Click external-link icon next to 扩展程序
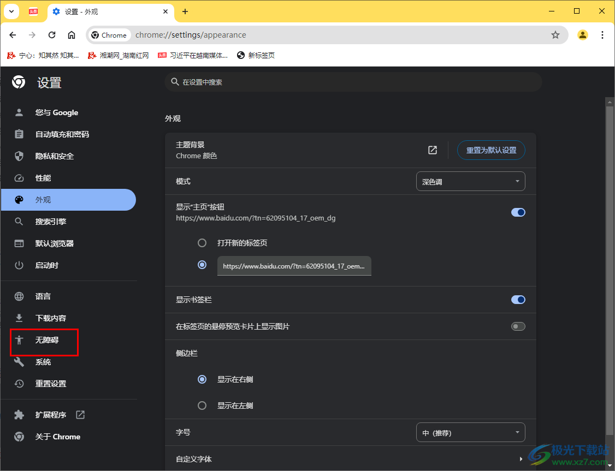The width and height of the screenshot is (615, 471). 80,415
